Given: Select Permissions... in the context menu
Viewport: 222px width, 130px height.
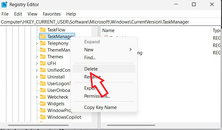Looking at the screenshot, I should tap(97, 96).
